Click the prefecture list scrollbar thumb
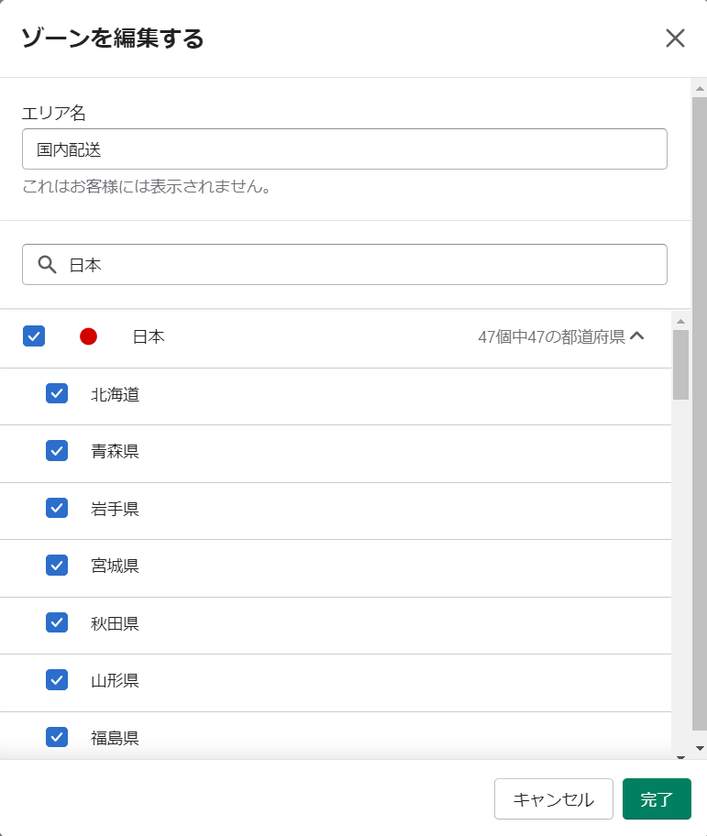707x836 pixels. pos(681,365)
